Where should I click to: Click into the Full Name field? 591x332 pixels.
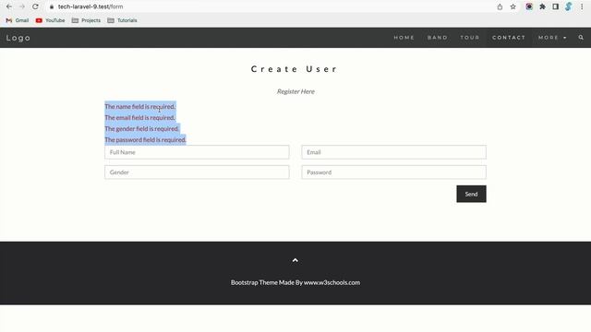pos(197,152)
